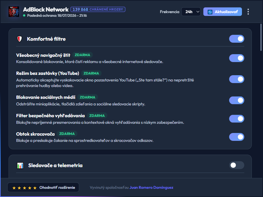Toggle Blokovanie sociálnych médií switch

point(236,100)
